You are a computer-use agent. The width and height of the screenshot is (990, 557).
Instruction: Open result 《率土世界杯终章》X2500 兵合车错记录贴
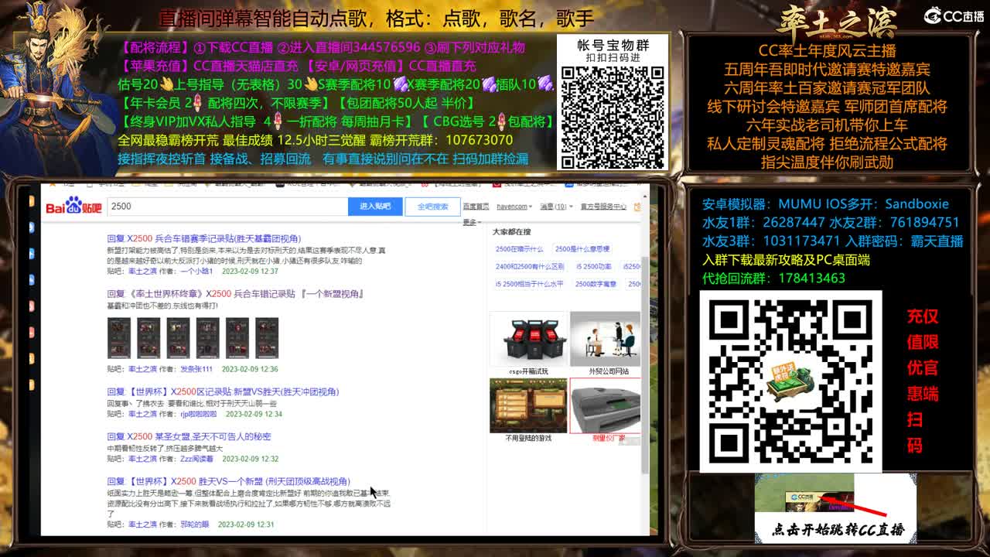(235, 294)
